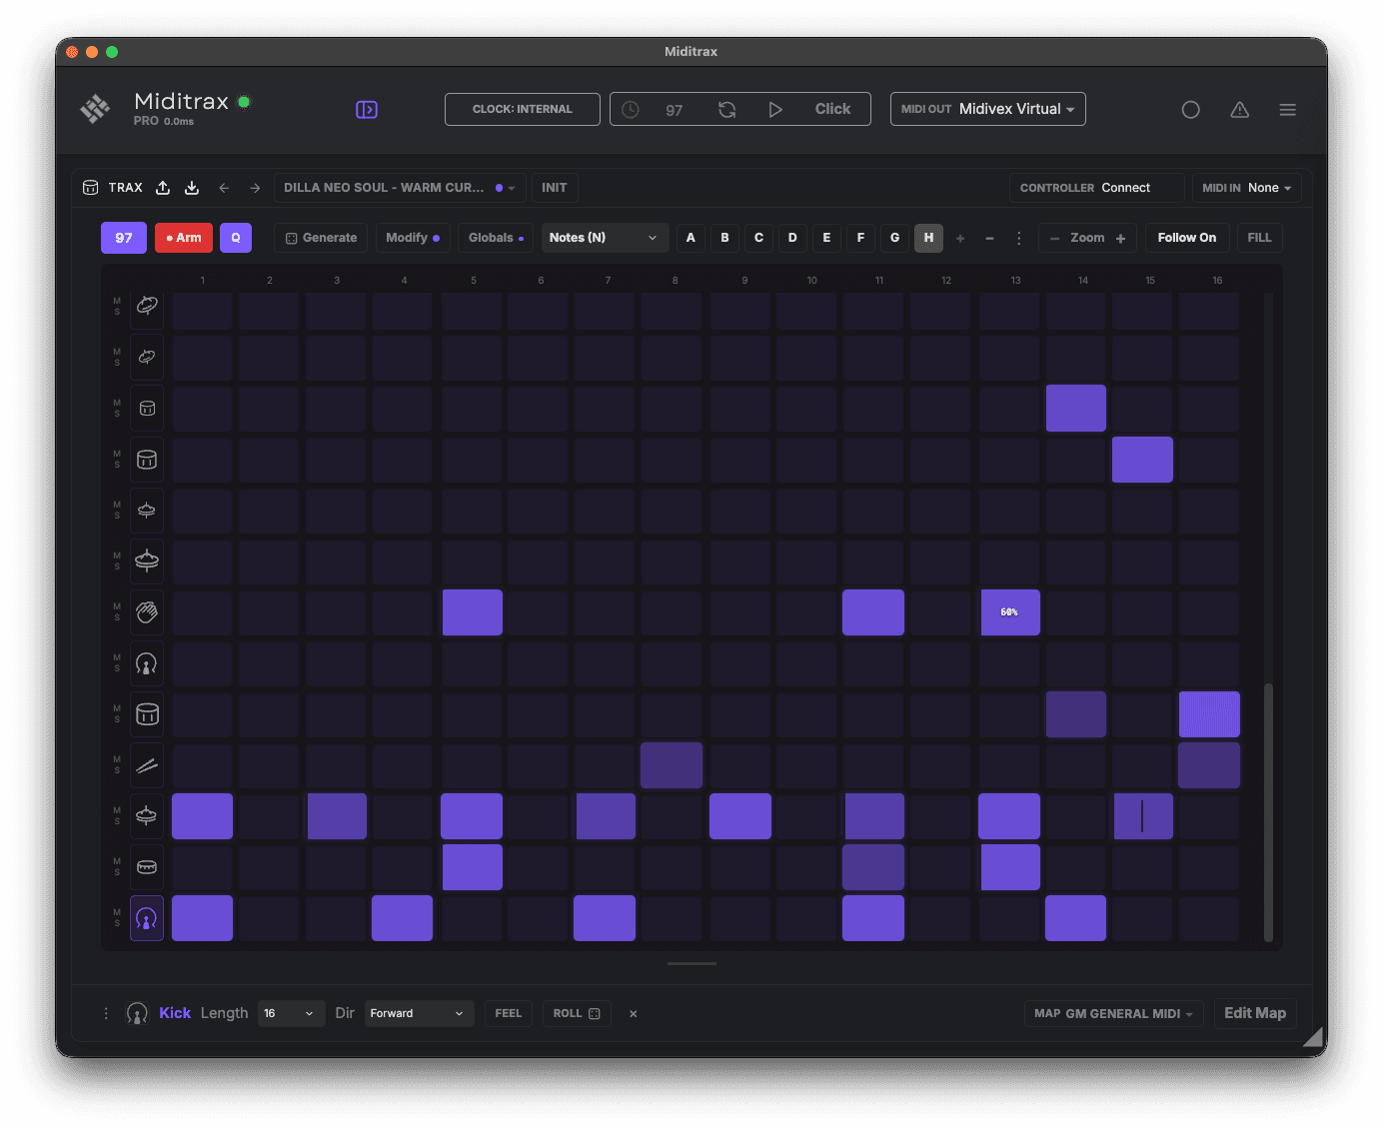Click the tempo clock icon

click(x=631, y=110)
